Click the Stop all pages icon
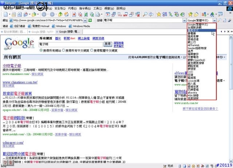The image size is (233, 168). pos(80,15)
